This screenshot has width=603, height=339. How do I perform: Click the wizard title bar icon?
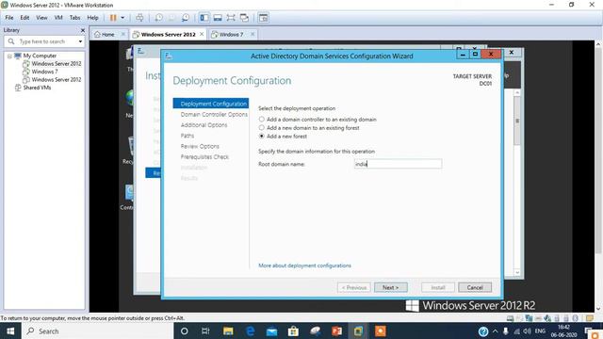pos(169,56)
